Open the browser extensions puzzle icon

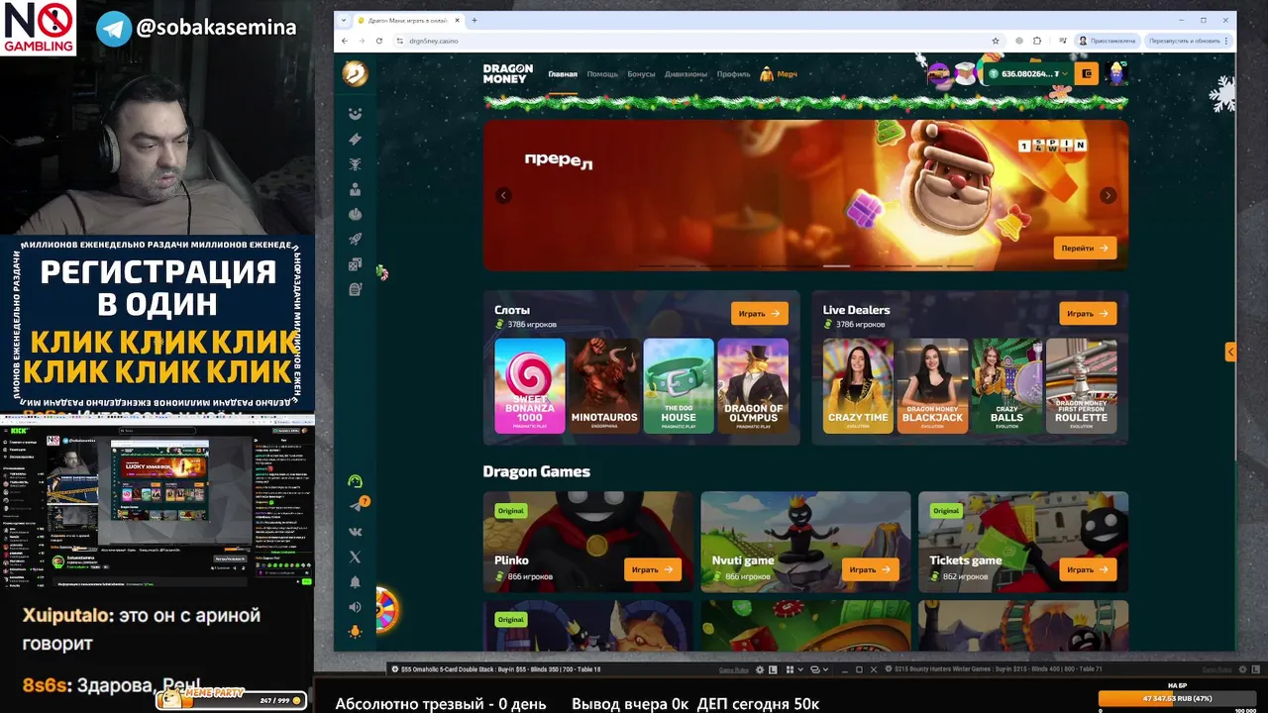pyautogui.click(x=1037, y=41)
